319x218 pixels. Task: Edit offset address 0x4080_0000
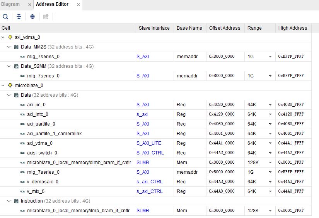222,104
